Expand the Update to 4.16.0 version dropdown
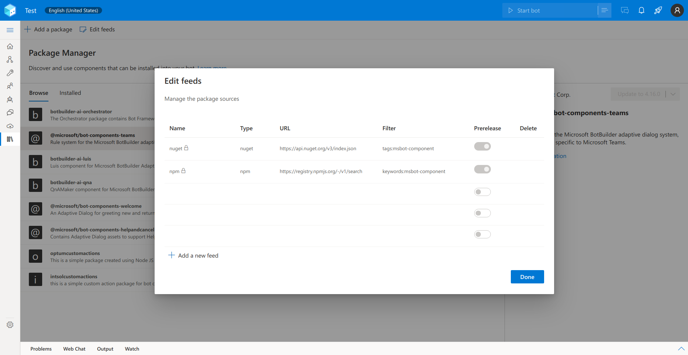The height and width of the screenshot is (355, 688). click(x=673, y=94)
